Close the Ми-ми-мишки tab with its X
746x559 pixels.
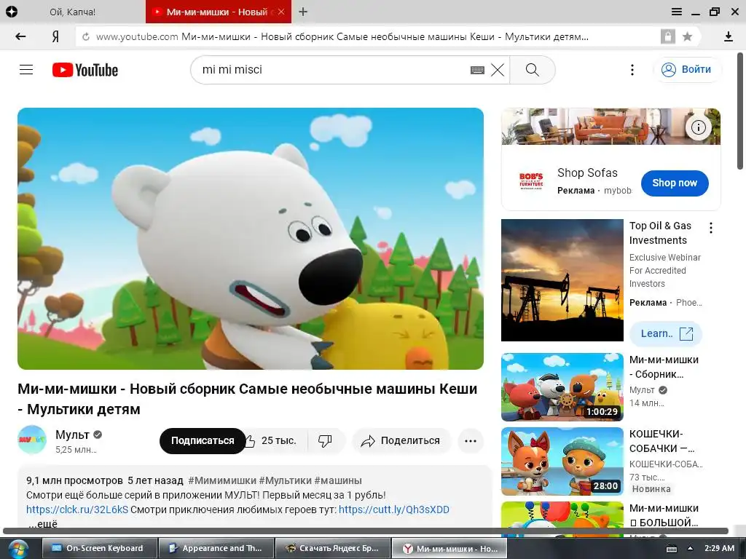[281, 12]
